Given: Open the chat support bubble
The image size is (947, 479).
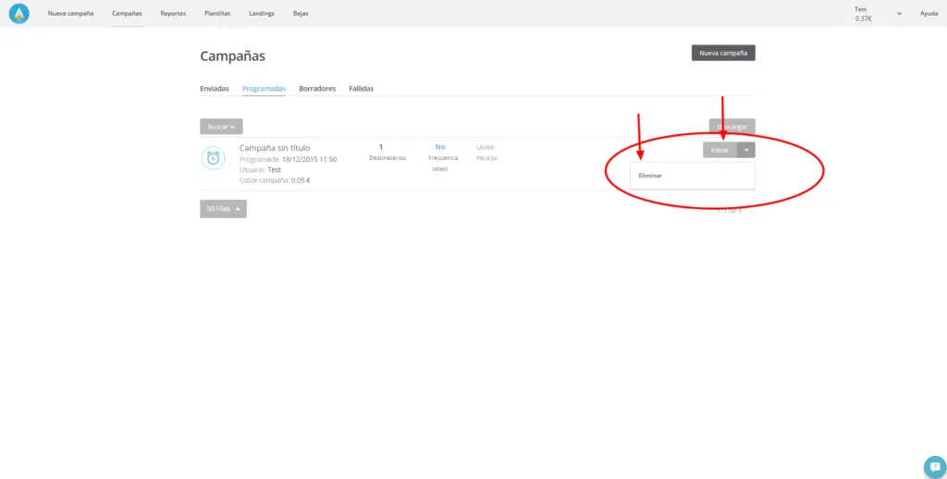Looking at the screenshot, I should [x=935, y=466].
